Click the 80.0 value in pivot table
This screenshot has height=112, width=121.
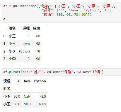(17, 104)
